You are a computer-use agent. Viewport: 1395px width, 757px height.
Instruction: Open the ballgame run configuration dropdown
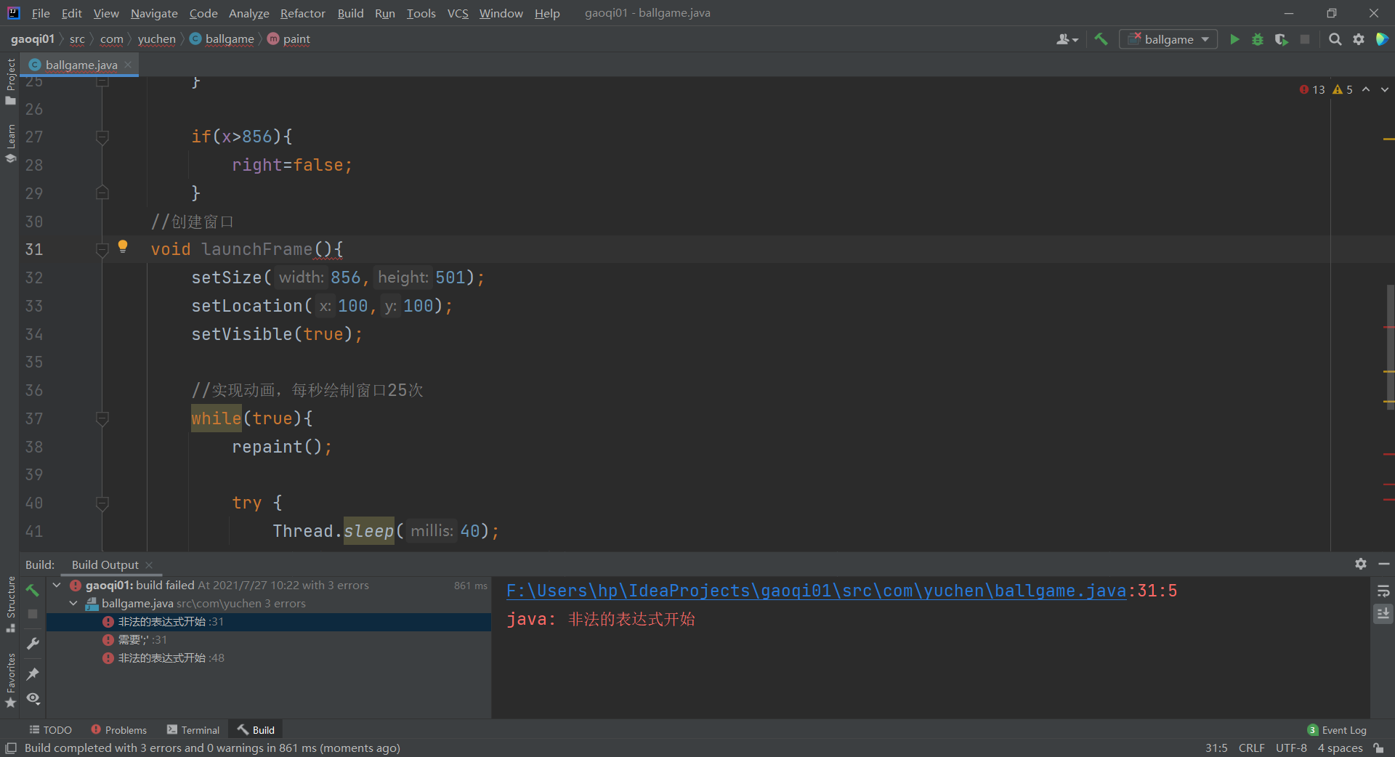[x=1168, y=39]
